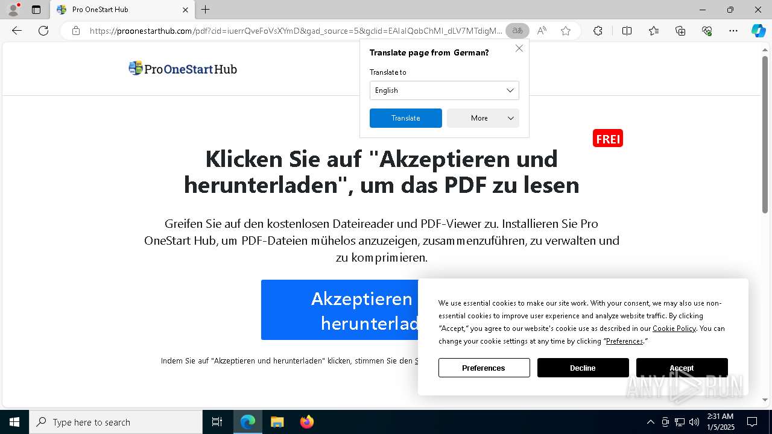This screenshot has height=434, width=772.
Task: Go back with the back arrow
Action: 17,31
